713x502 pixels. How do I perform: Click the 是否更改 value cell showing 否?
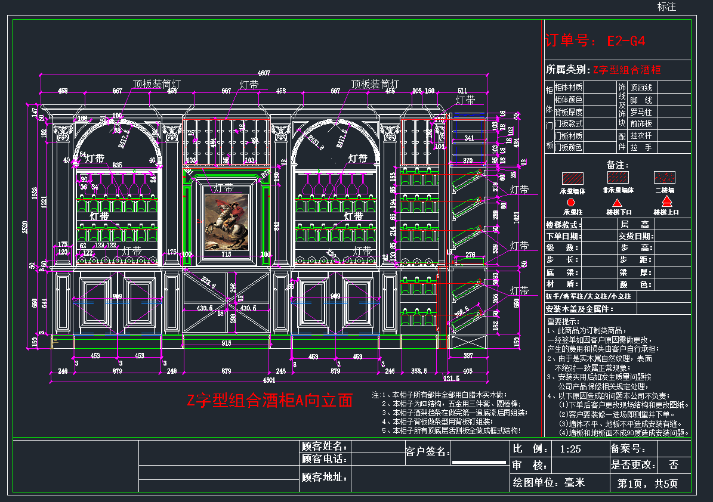pos(674,465)
